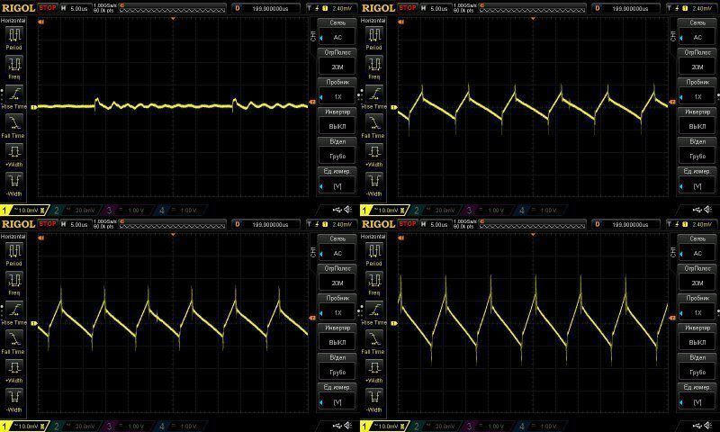Screen dimensions: 720x432
Task: Toggle Инвертир ВЫКЛ in bottom-right scope
Action: pyautogui.click(x=697, y=337)
